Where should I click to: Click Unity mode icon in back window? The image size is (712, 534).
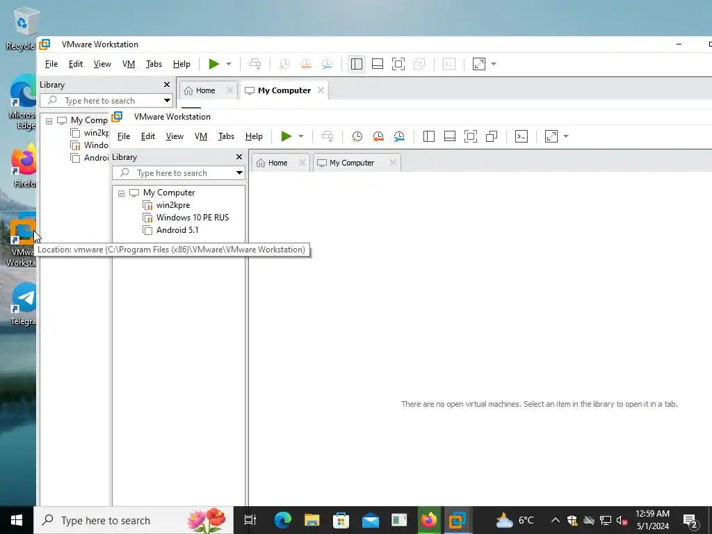click(x=419, y=64)
